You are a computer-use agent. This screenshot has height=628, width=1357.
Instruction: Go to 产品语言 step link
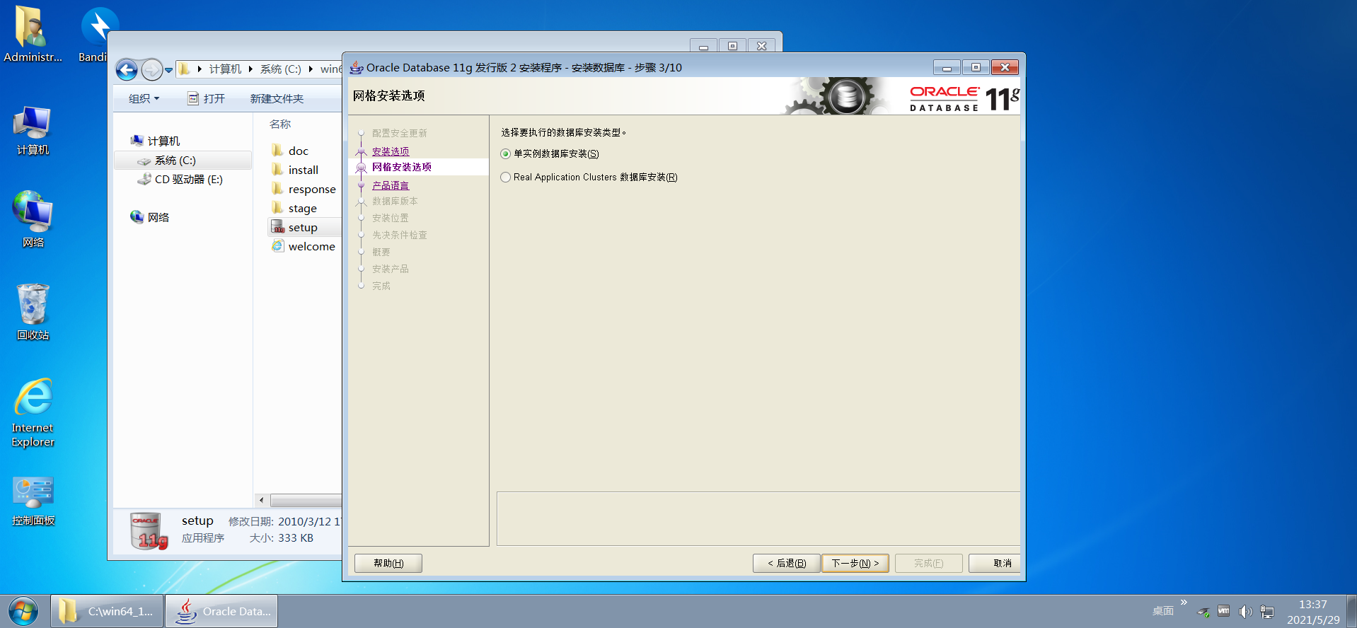pyautogui.click(x=391, y=185)
